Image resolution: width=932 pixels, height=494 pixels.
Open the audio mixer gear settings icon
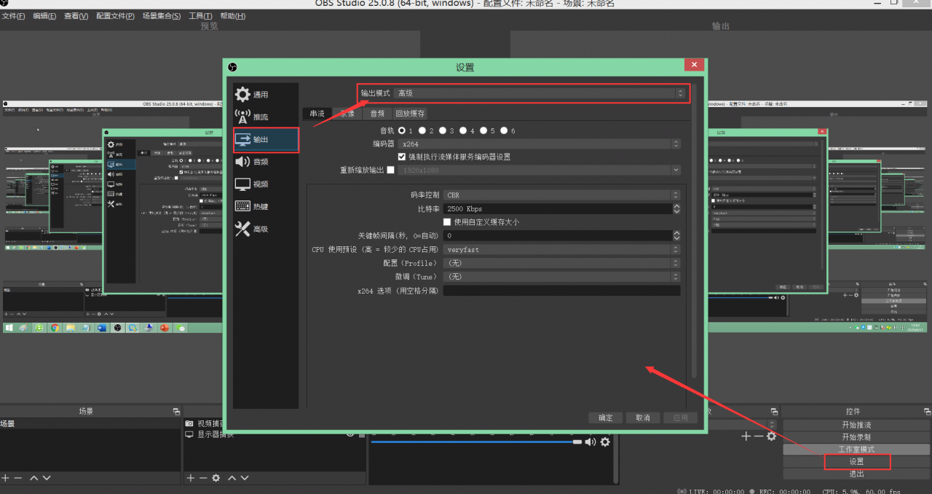coord(605,442)
